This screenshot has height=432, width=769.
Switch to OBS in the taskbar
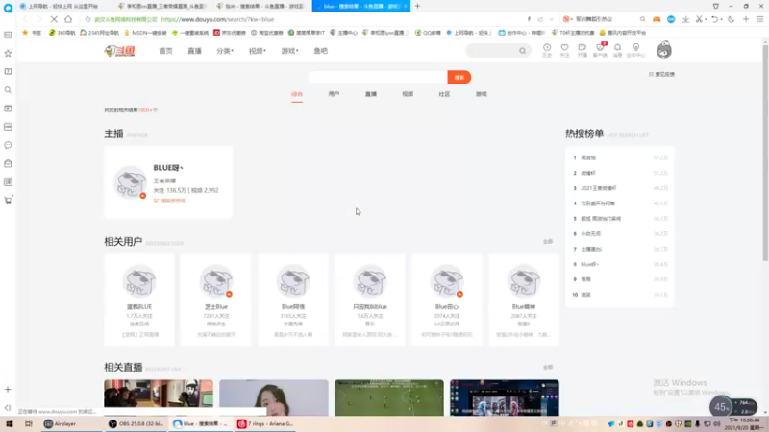click(x=136, y=423)
